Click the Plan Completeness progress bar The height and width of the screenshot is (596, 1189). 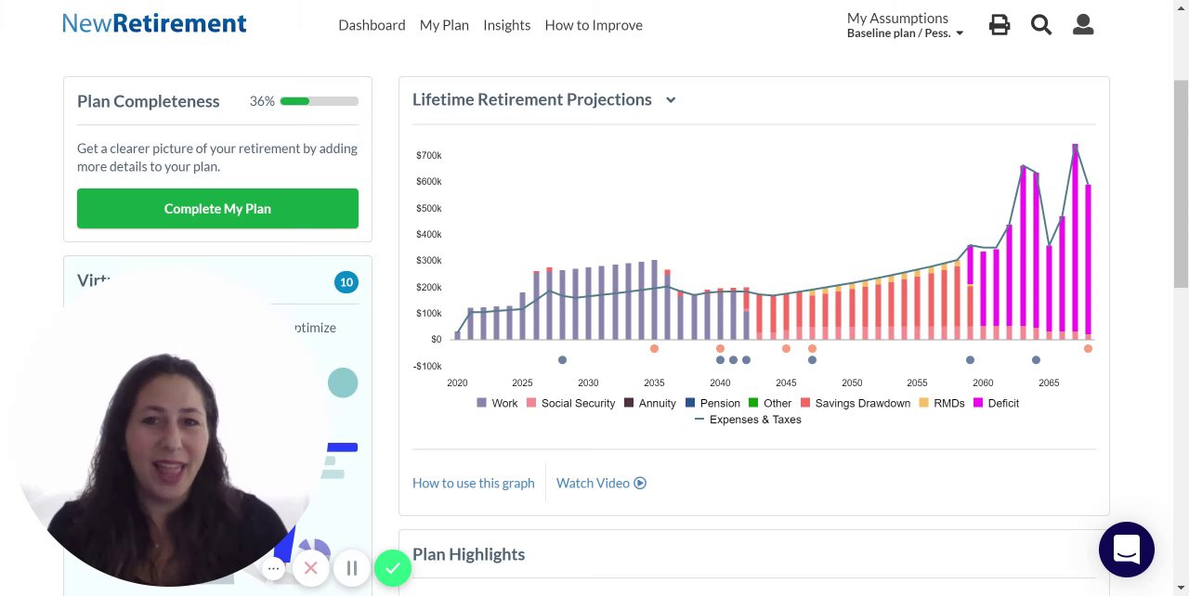pyautogui.click(x=319, y=101)
